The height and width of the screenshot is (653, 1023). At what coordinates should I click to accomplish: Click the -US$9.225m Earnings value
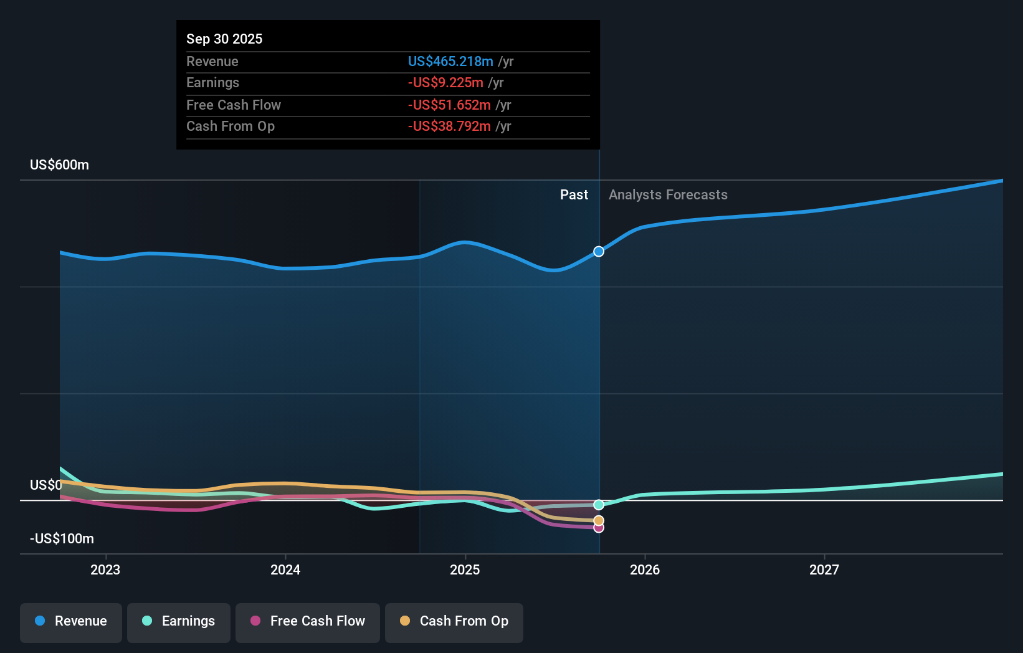[445, 82]
